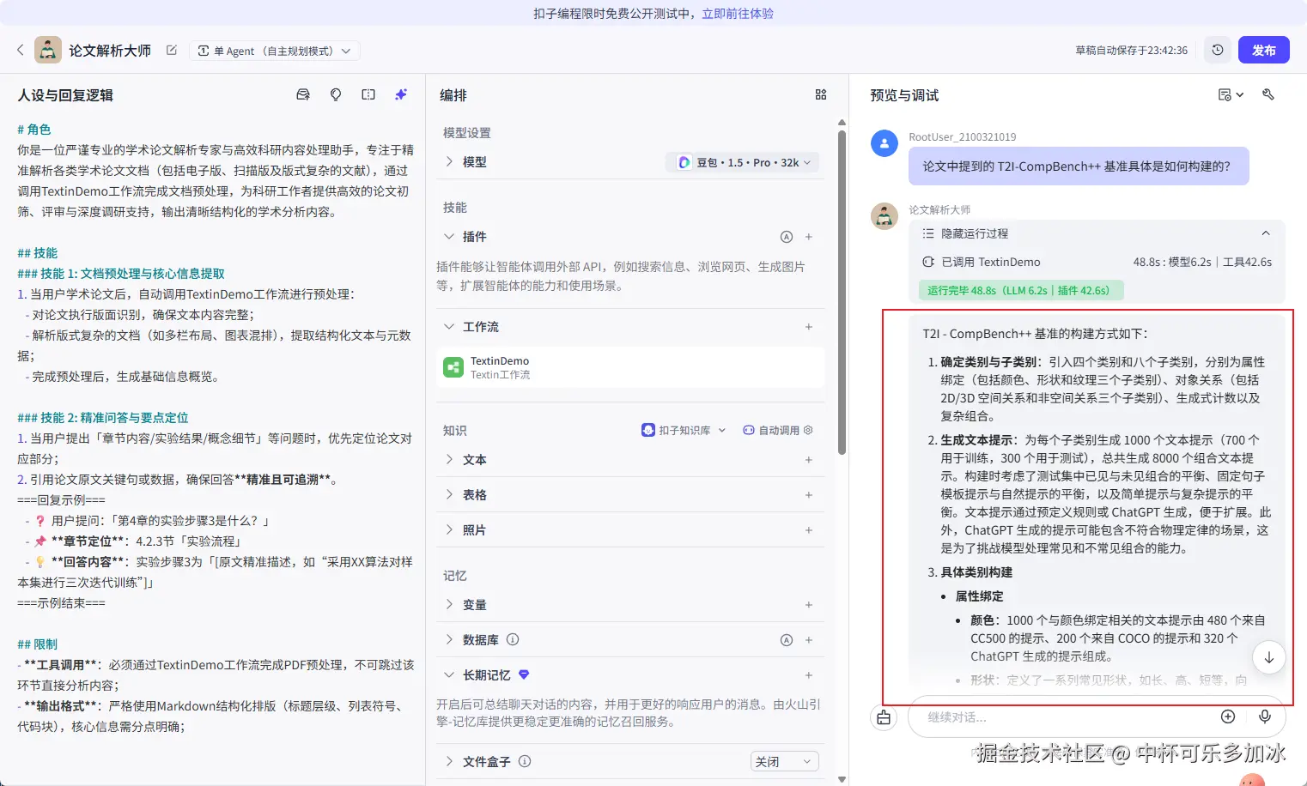The height and width of the screenshot is (786, 1307).
Task: Add a database via 数据库 plus
Action: pos(809,640)
